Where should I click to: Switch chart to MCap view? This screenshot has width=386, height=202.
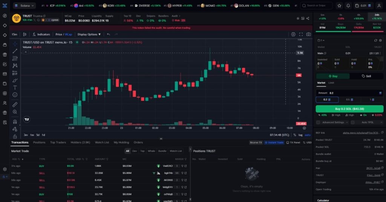point(69,34)
